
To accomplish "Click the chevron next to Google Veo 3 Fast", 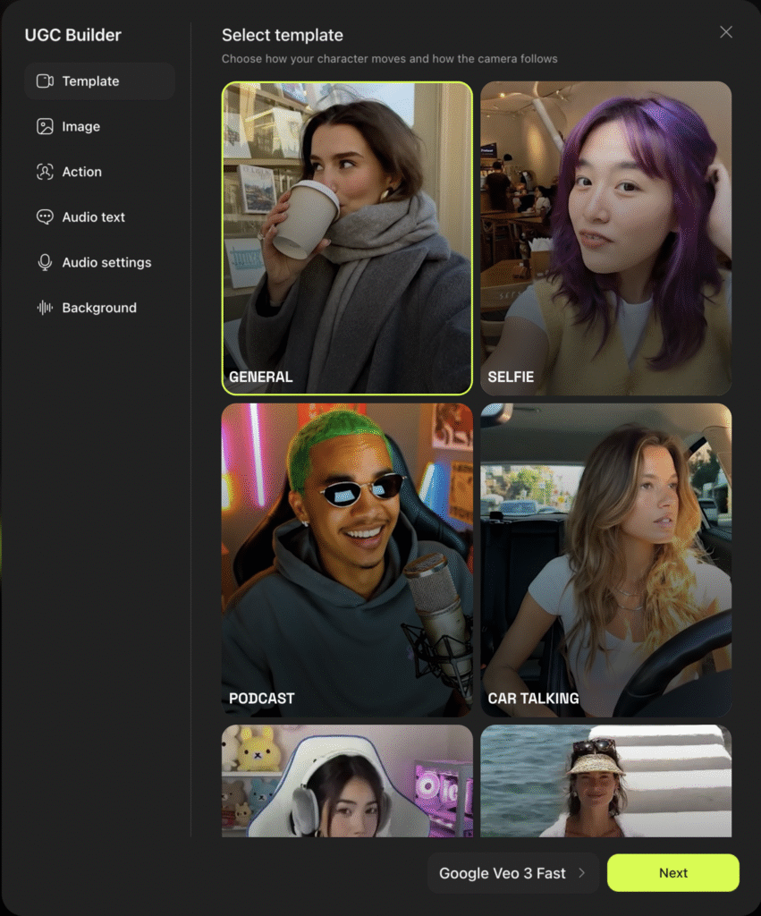I will pos(581,873).
